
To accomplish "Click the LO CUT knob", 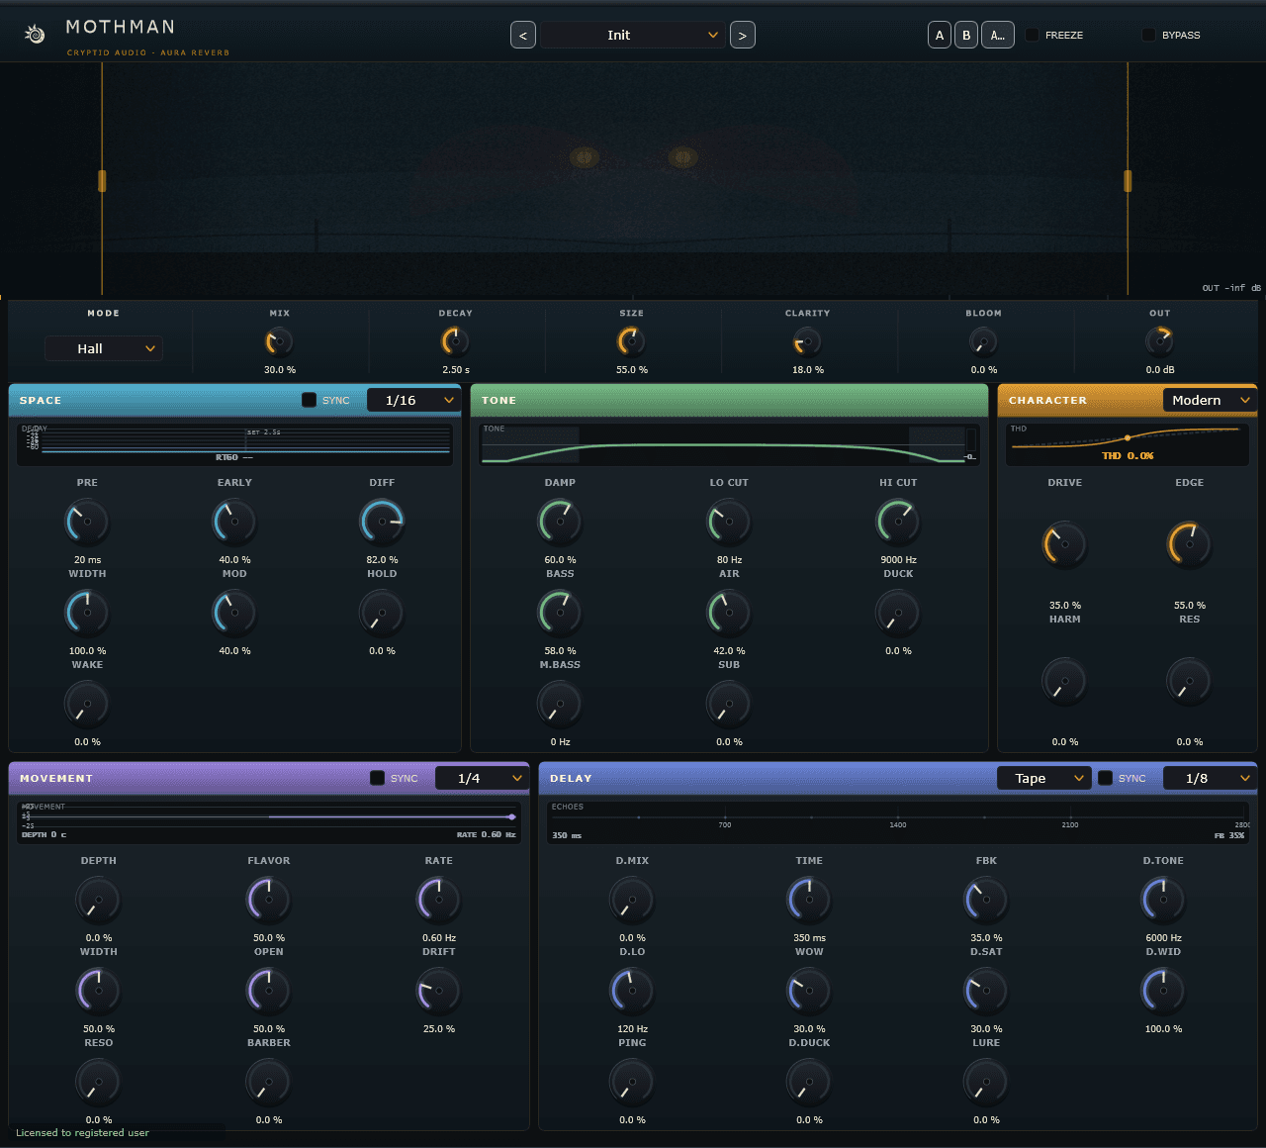I will tap(729, 523).
